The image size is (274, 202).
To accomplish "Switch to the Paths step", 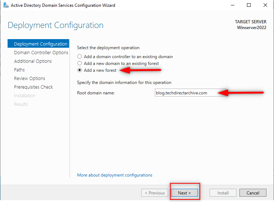I will 19,70.
